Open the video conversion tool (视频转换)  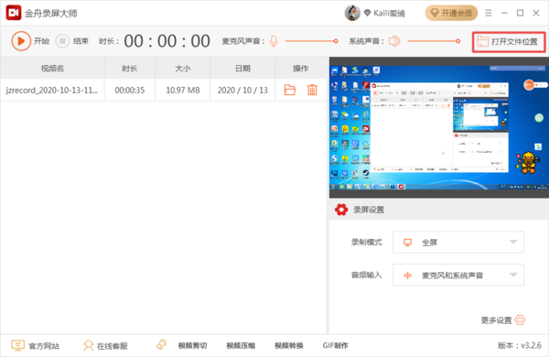pyautogui.click(x=288, y=346)
